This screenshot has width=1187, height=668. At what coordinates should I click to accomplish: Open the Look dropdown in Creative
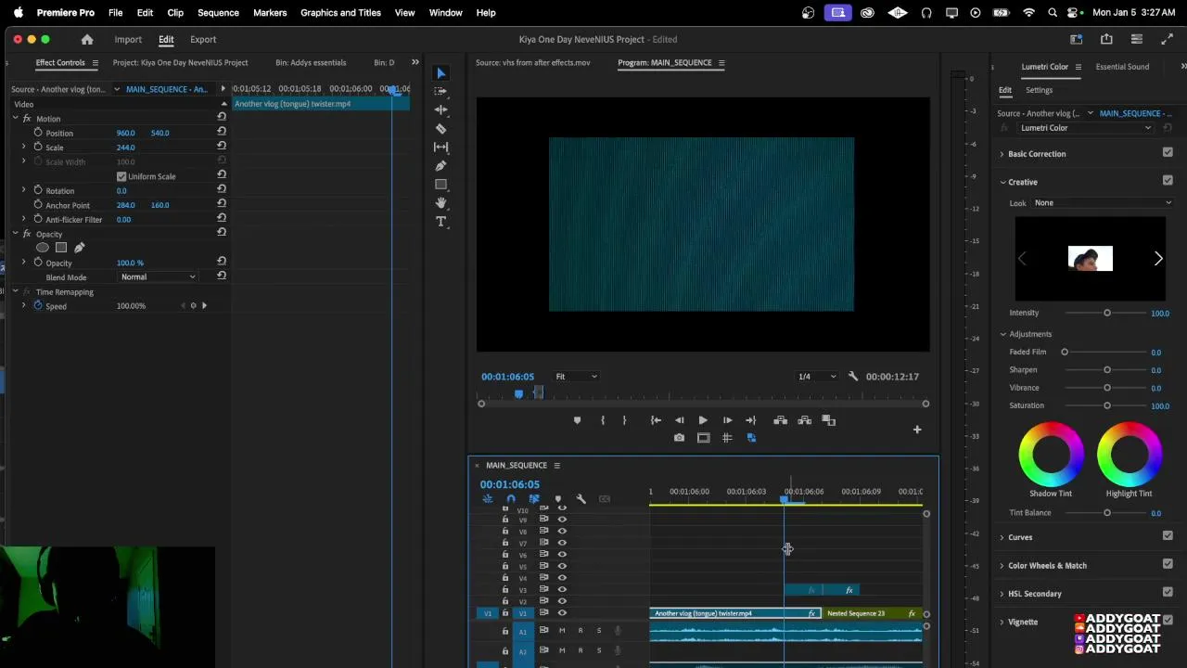click(1103, 202)
